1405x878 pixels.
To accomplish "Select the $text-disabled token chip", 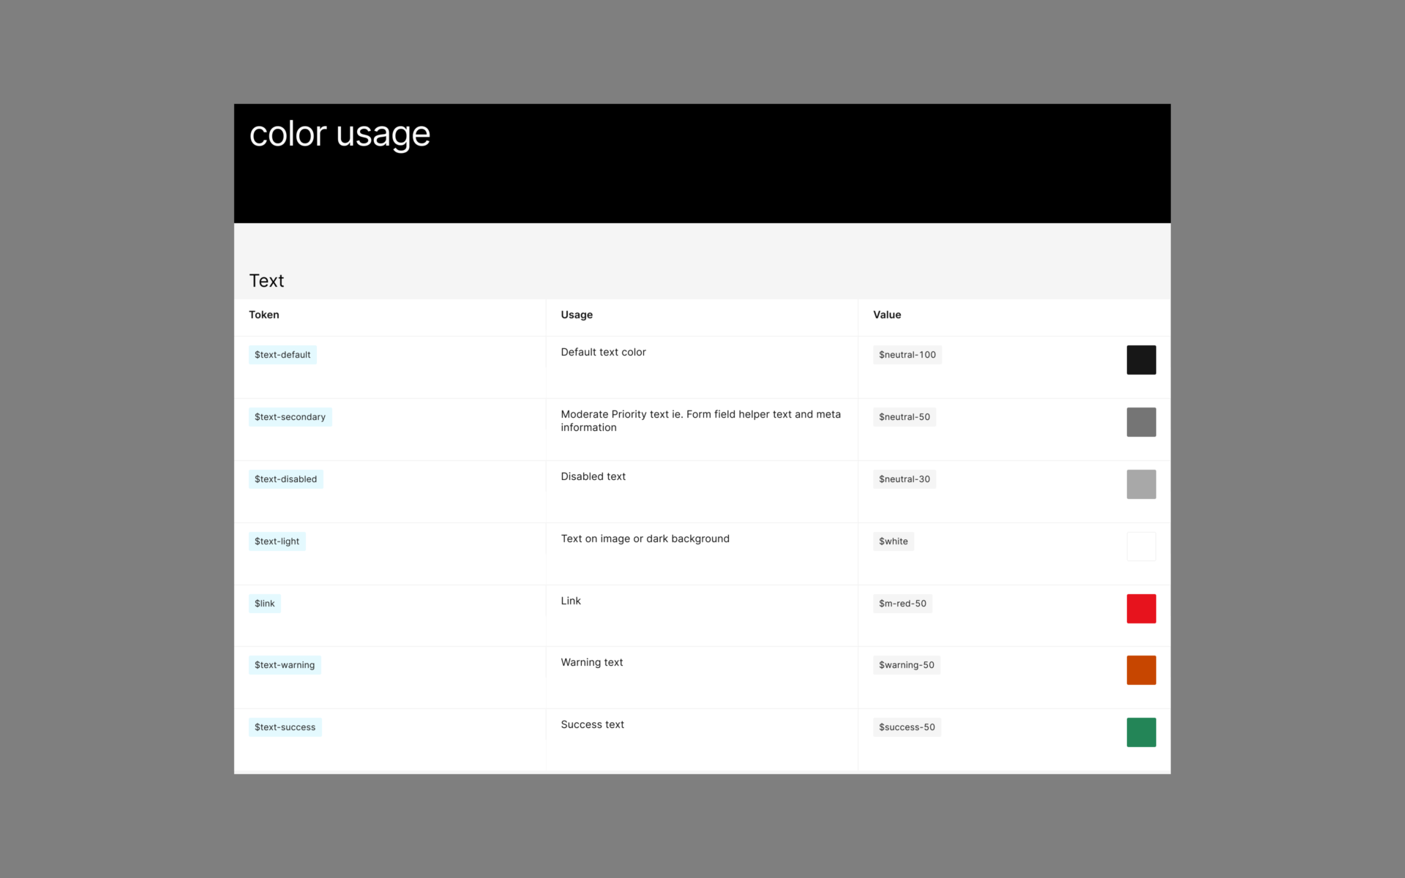I will [285, 479].
